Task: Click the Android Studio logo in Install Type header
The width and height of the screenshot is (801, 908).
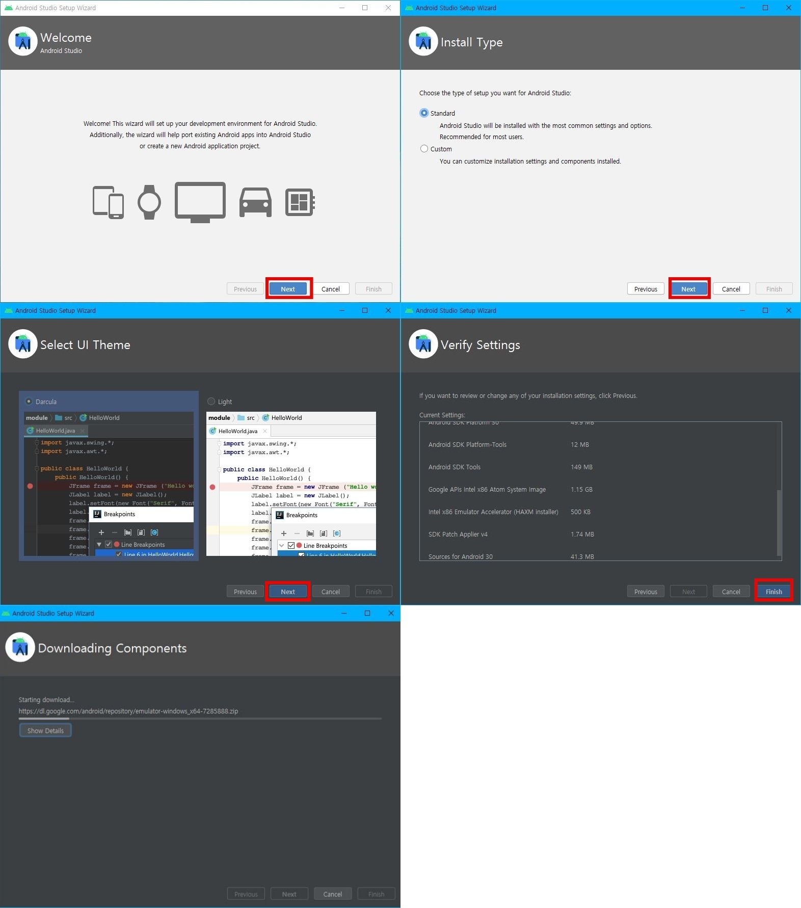Action: [423, 42]
